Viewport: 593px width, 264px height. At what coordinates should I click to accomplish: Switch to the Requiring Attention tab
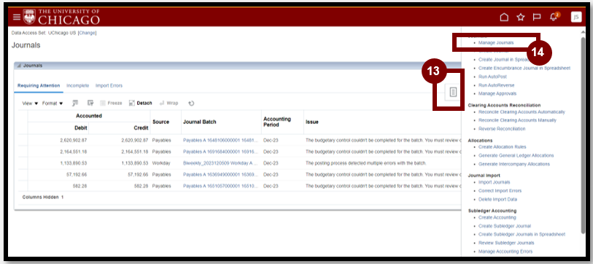click(39, 85)
